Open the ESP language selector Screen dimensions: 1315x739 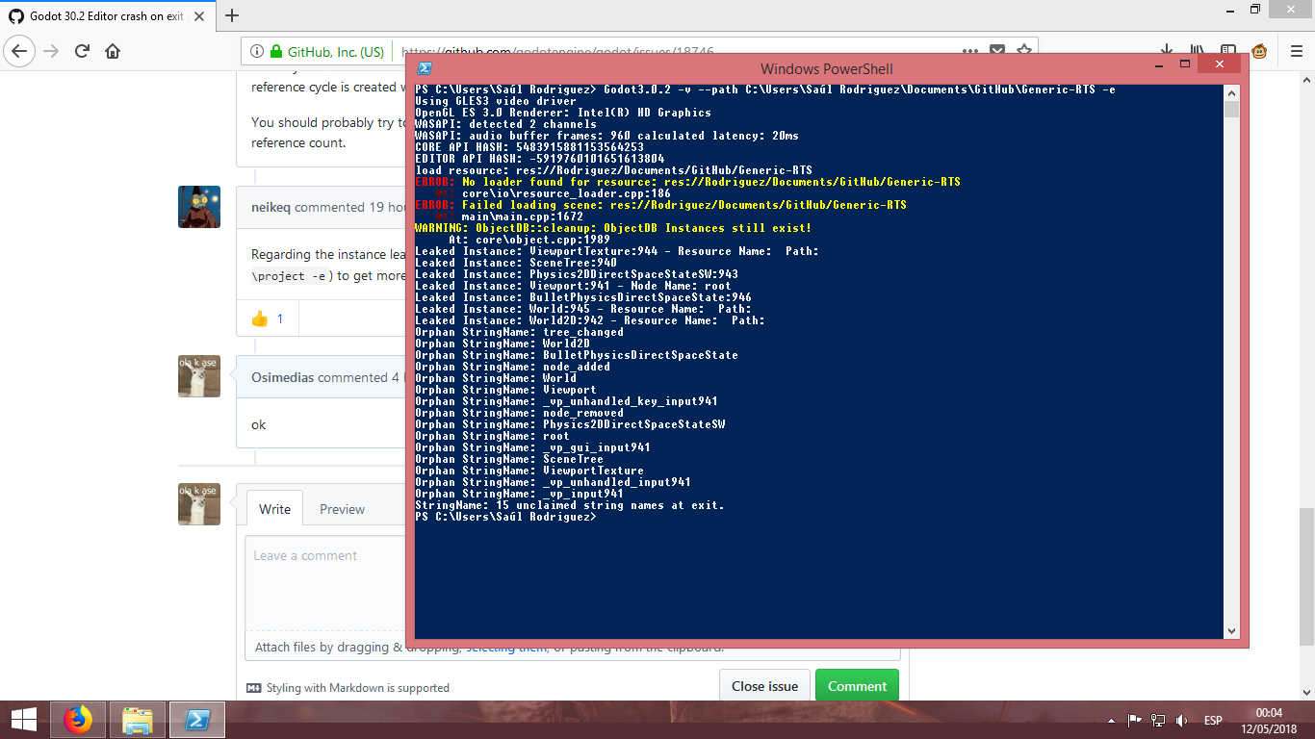click(x=1214, y=720)
